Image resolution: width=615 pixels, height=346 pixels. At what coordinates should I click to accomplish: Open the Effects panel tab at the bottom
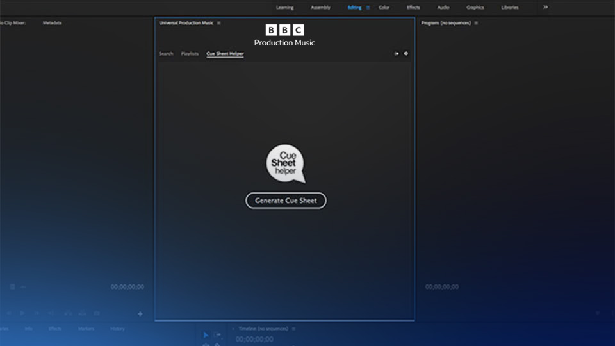[55, 329]
